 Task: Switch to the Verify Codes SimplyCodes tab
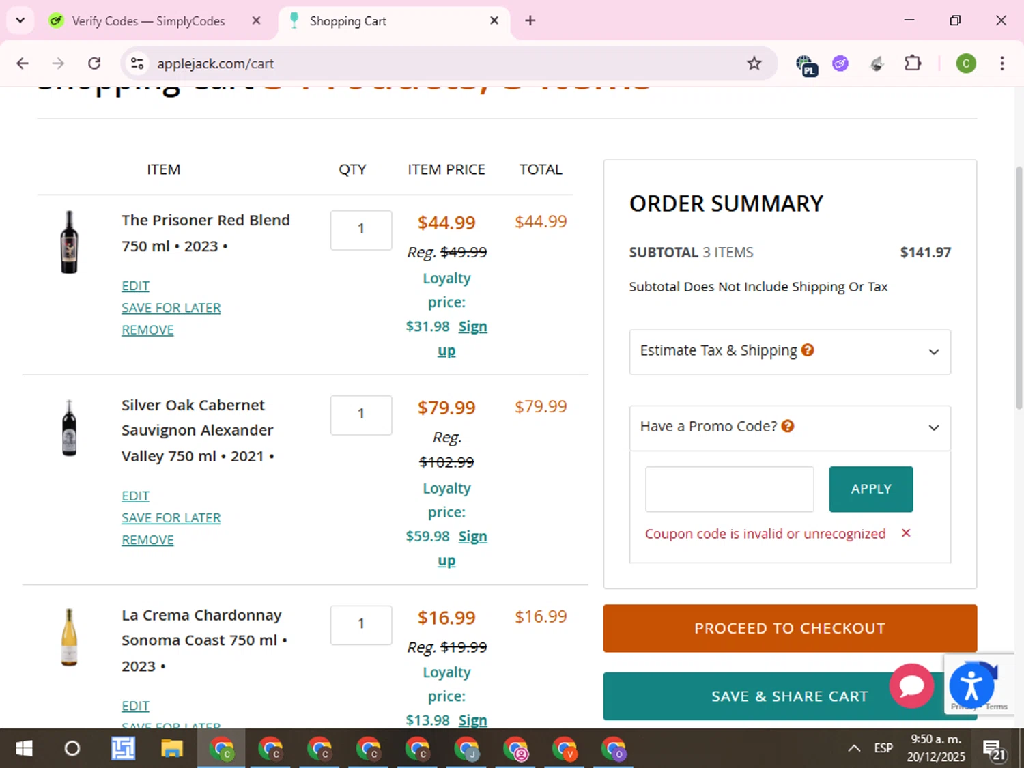point(149,21)
